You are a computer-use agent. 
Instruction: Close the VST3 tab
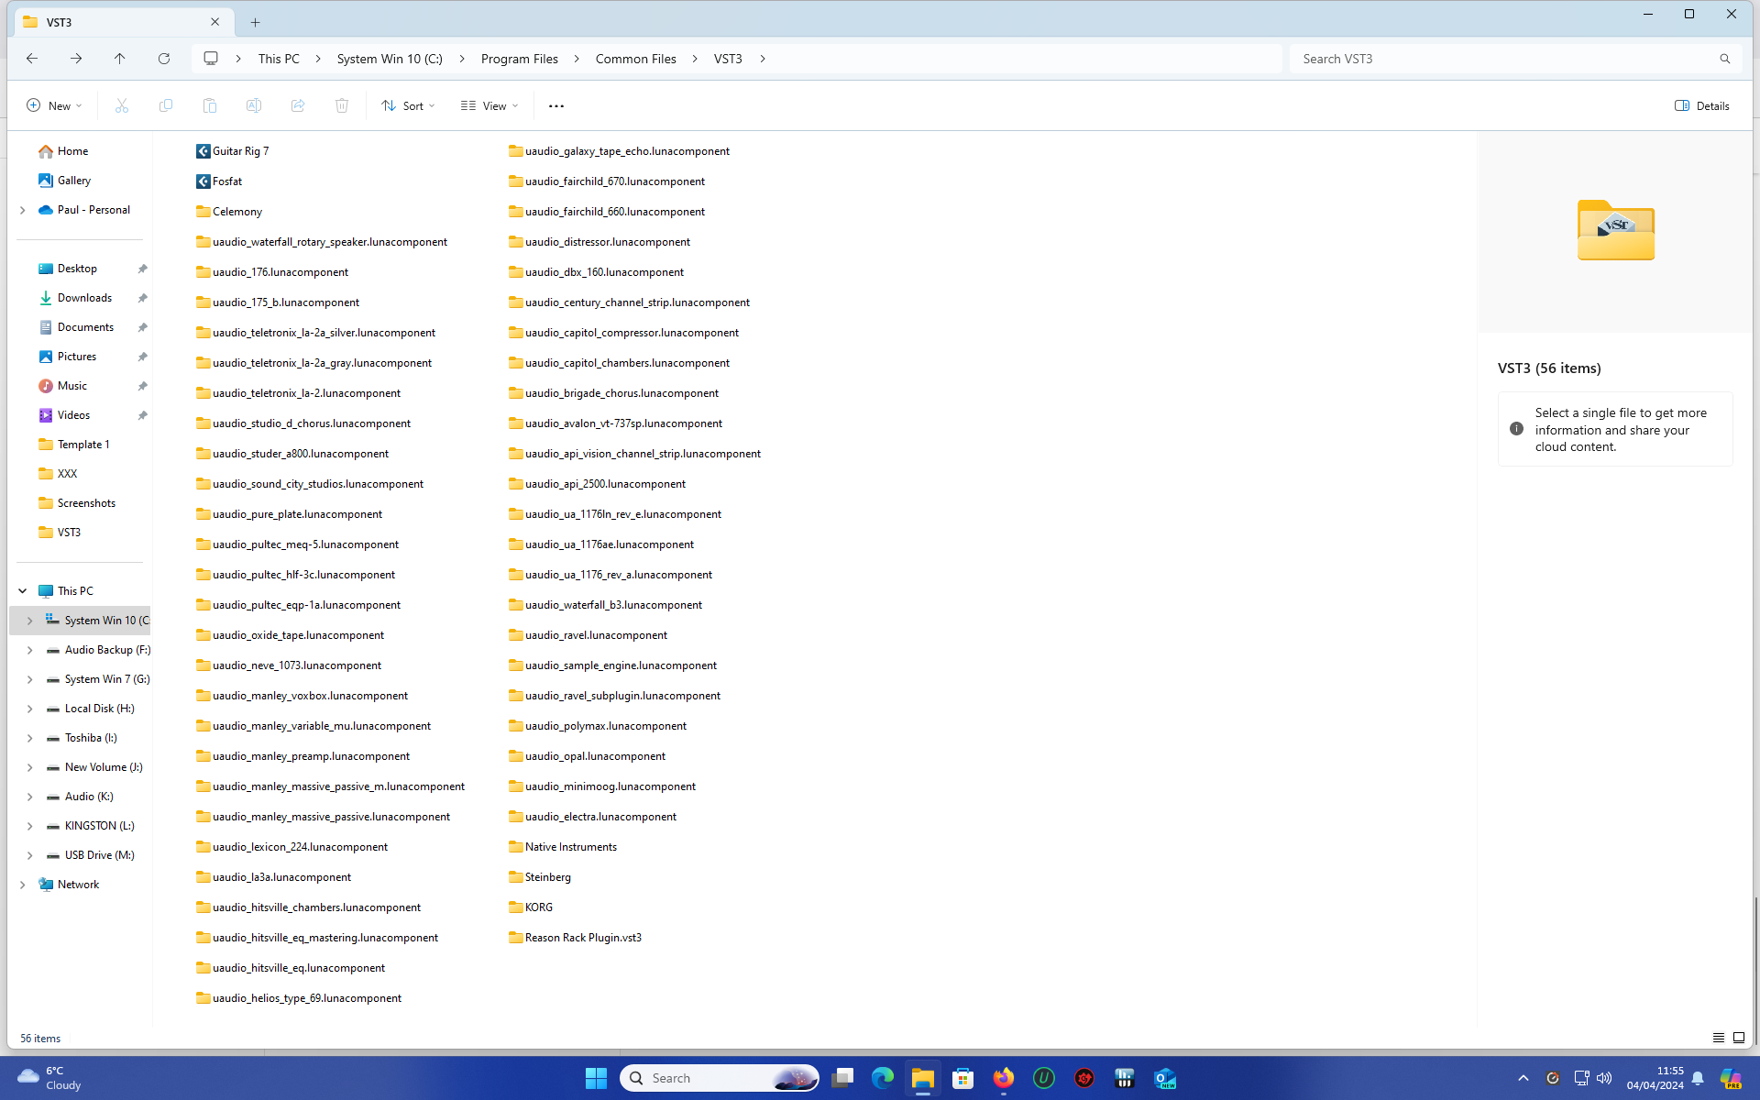[x=215, y=22]
